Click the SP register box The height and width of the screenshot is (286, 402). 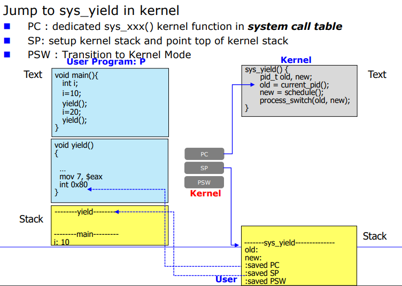click(204, 168)
